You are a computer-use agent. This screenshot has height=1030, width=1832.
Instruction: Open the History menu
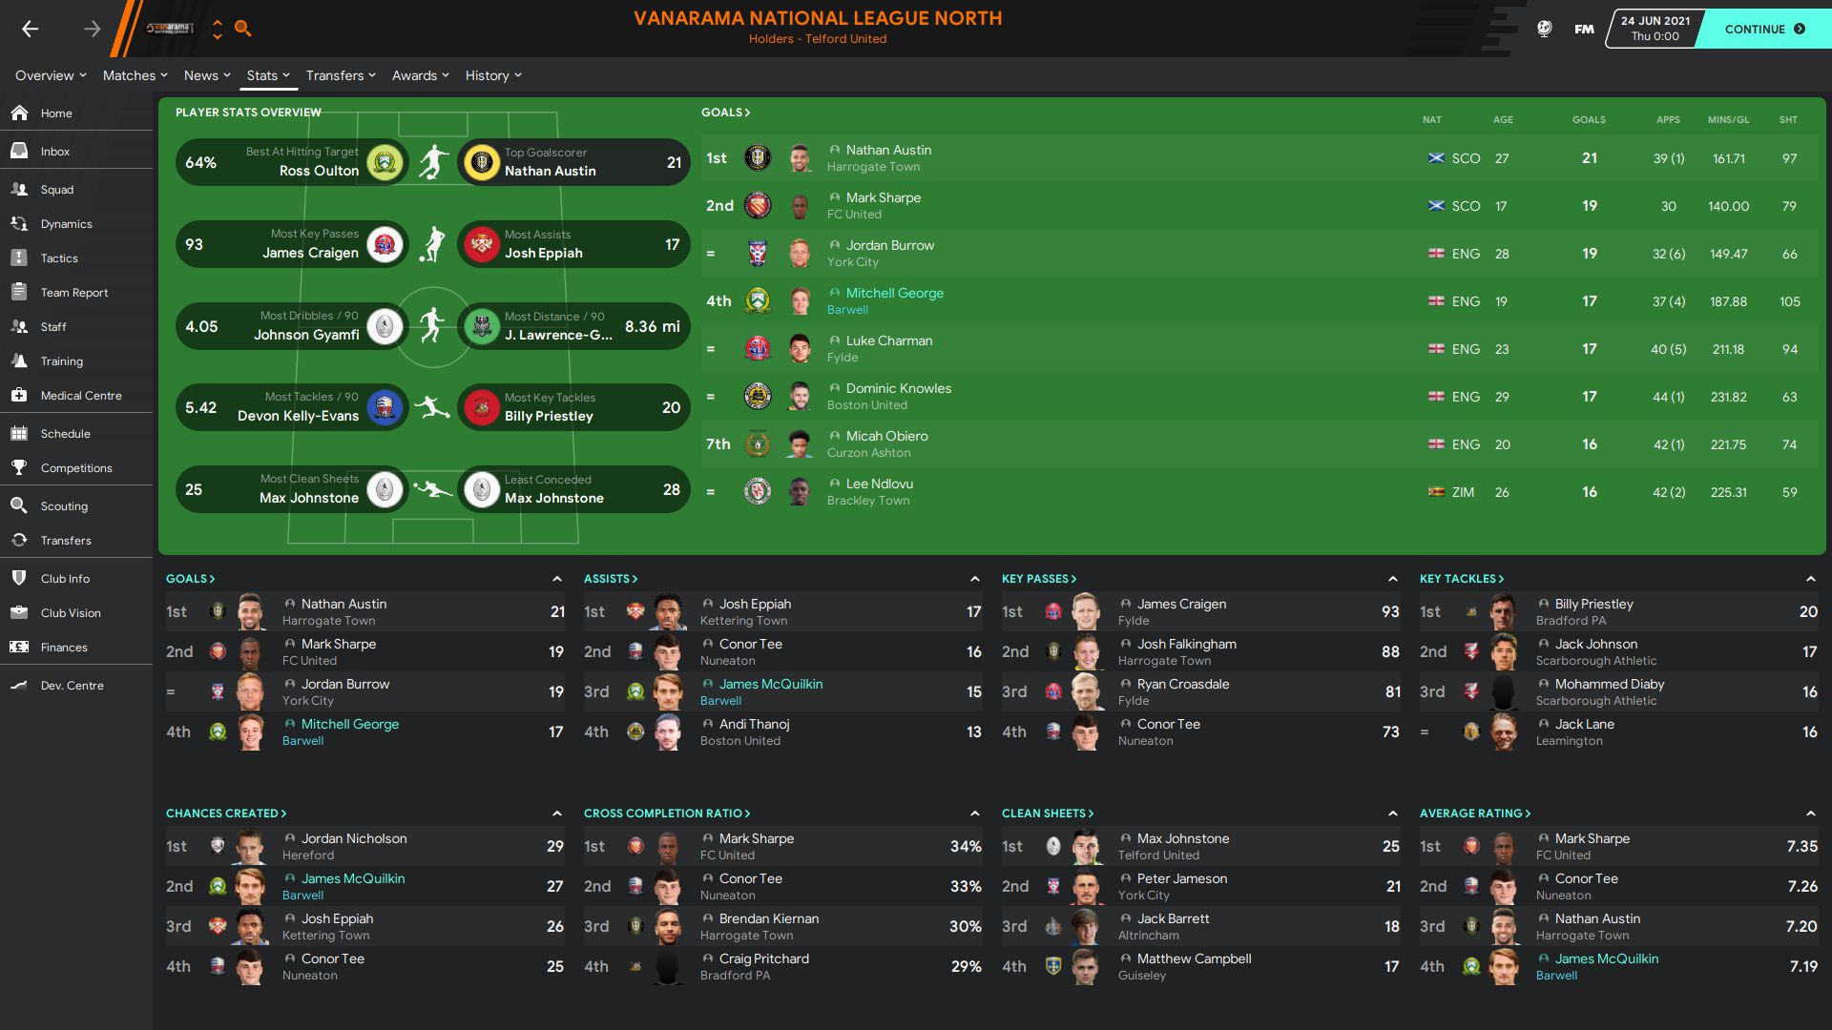(x=493, y=75)
